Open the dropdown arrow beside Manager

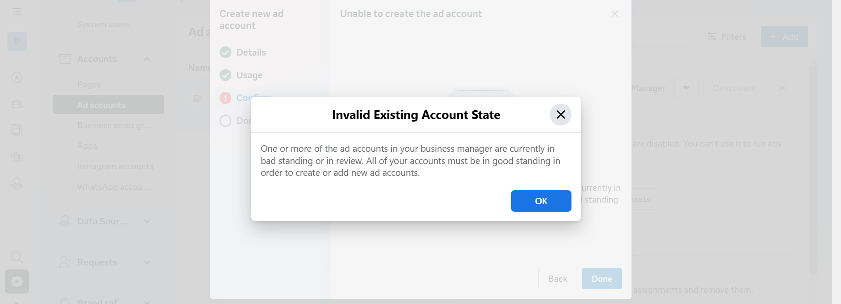pyautogui.click(x=686, y=88)
